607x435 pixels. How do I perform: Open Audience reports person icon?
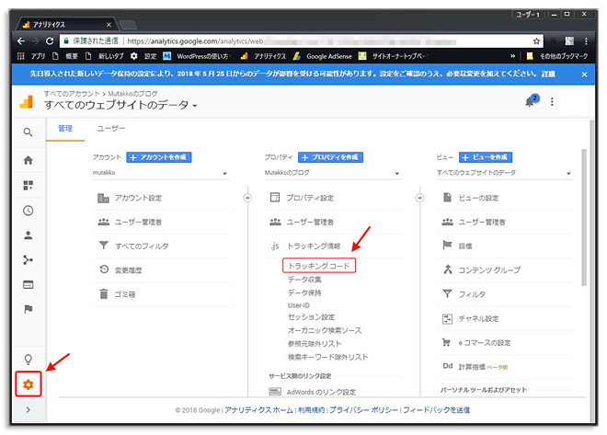coord(28,235)
